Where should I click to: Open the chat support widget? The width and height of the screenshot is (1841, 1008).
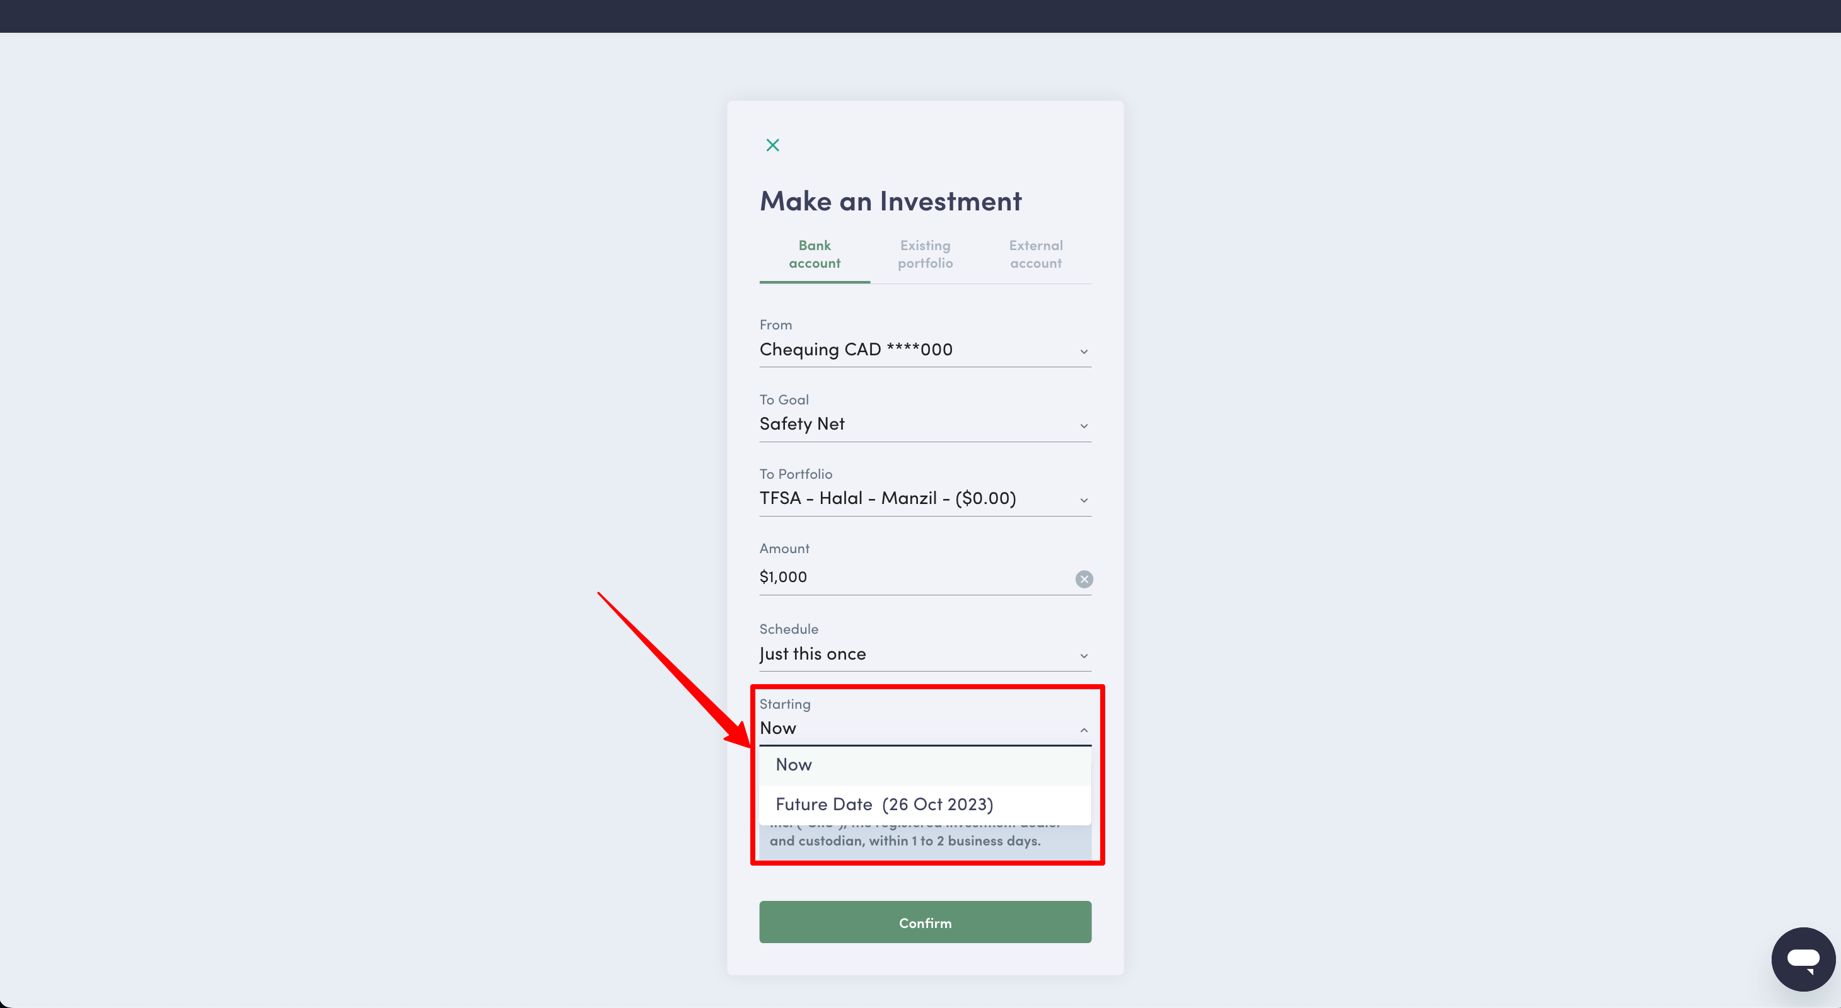click(x=1803, y=959)
